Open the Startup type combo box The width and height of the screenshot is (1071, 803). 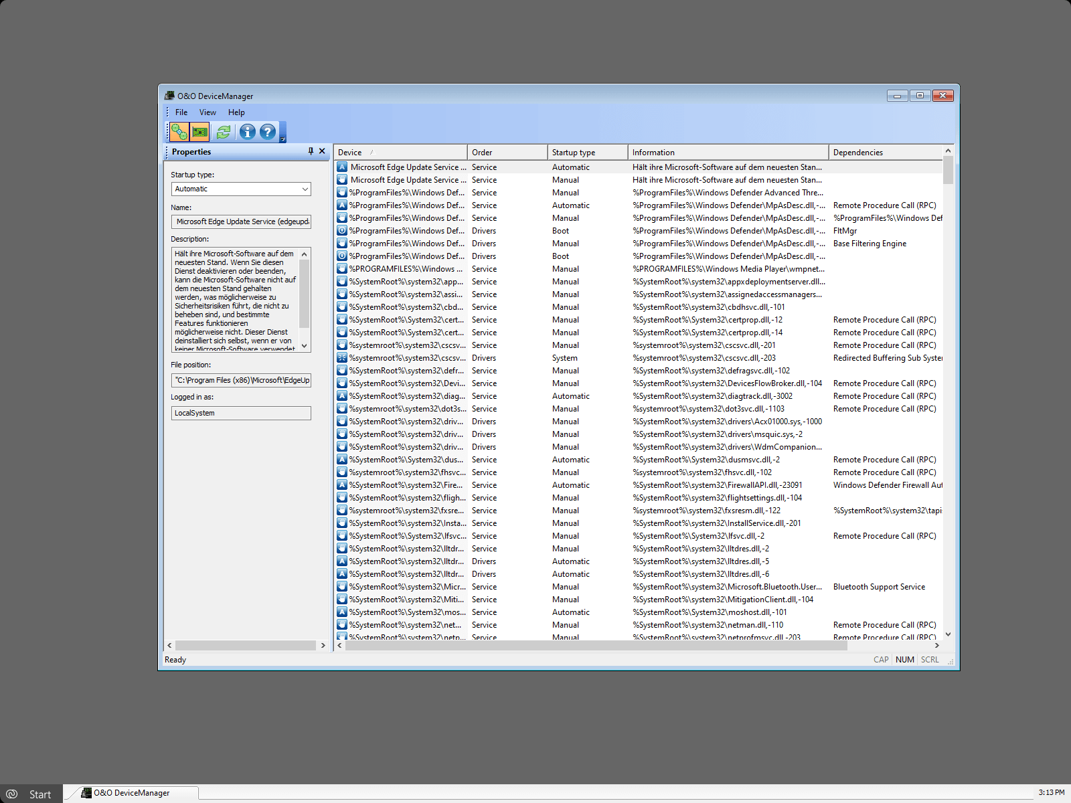point(241,189)
